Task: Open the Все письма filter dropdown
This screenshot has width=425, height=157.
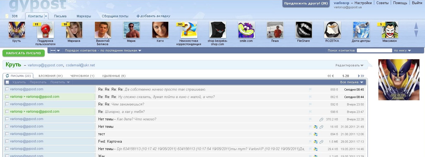Action: 352,82
